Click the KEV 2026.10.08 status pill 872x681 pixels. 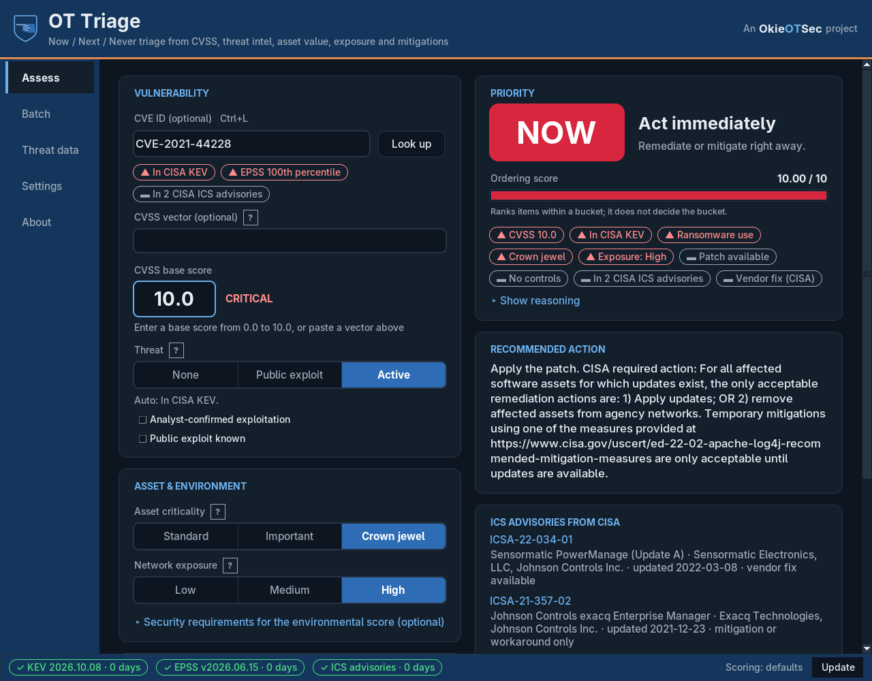point(78,667)
